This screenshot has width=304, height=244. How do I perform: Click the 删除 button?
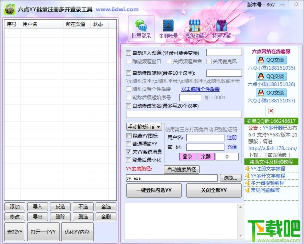tap(60, 217)
